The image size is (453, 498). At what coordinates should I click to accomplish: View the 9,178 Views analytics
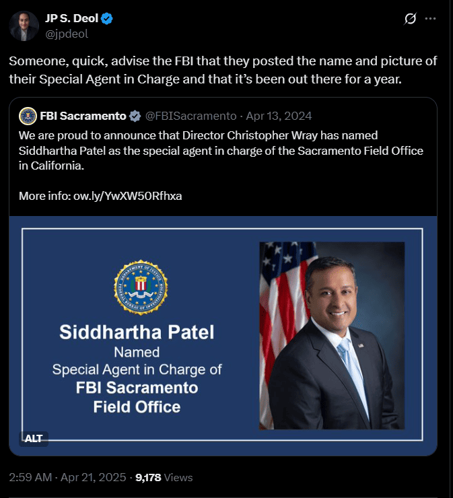(x=164, y=478)
